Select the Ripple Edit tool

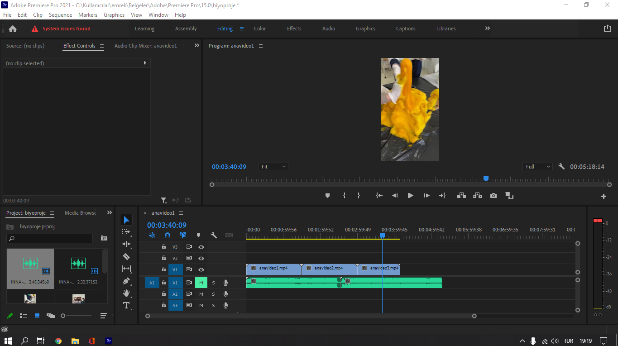coord(126,244)
